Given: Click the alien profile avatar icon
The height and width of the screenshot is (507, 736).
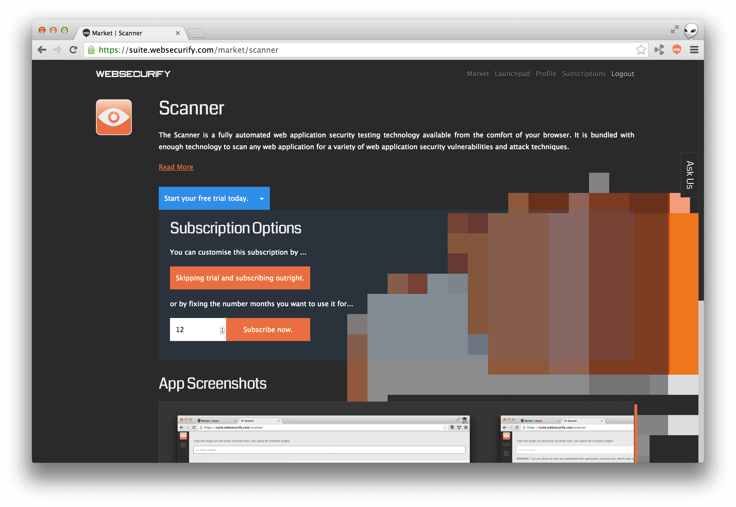Looking at the screenshot, I should (x=691, y=31).
